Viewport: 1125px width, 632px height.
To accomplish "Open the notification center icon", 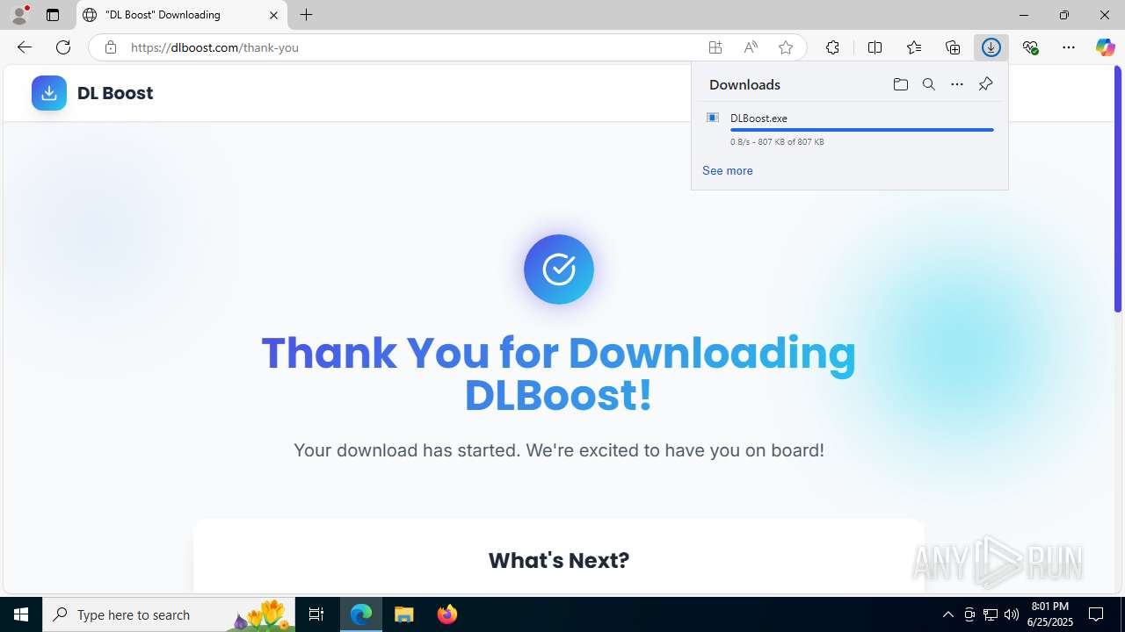I will point(1096,614).
